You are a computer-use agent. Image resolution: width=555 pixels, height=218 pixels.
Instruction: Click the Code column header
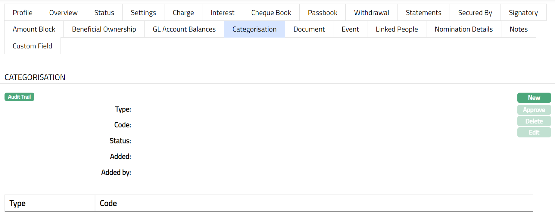(x=108, y=204)
